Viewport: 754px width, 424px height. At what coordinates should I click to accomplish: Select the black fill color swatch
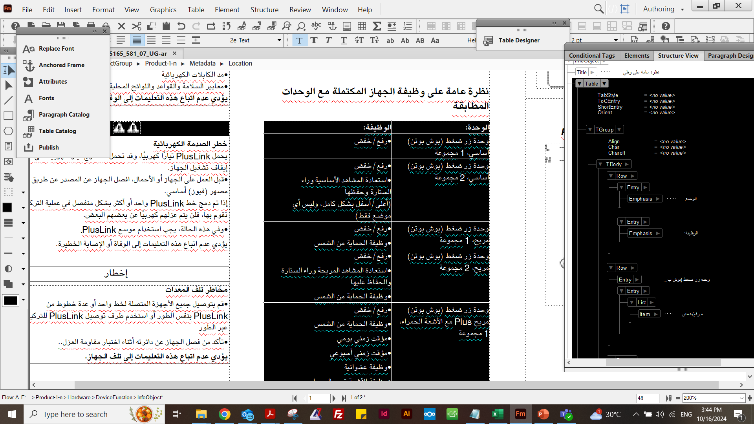[7, 207]
